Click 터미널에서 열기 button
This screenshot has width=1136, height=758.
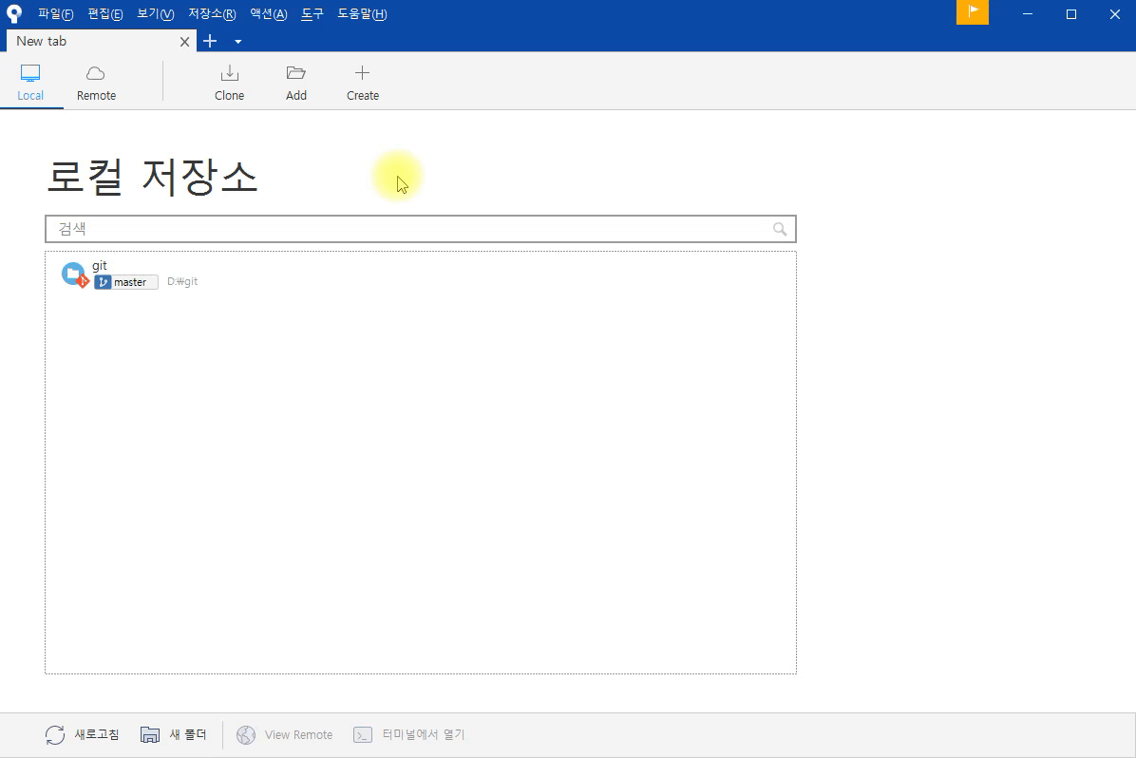[408, 735]
